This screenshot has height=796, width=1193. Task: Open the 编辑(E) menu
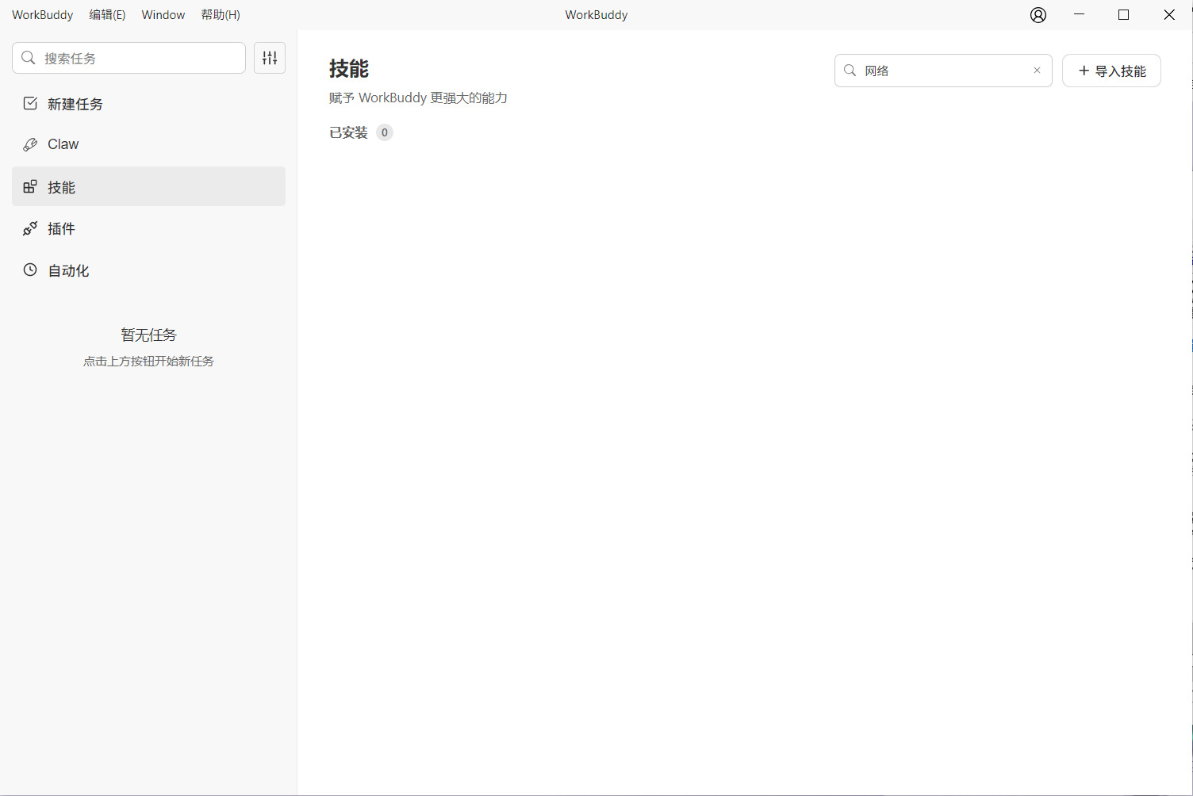pyautogui.click(x=107, y=15)
